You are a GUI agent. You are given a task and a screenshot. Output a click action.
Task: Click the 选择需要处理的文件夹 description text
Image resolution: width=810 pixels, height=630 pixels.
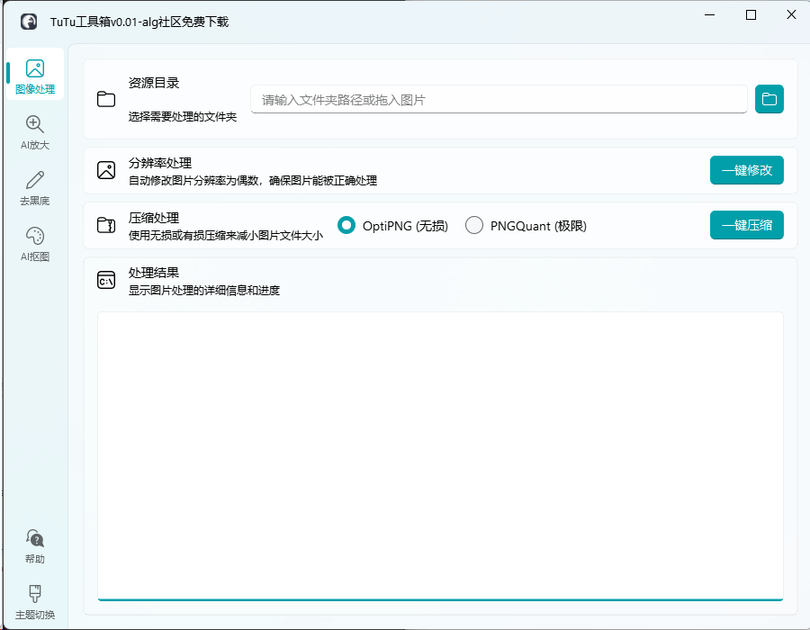[183, 117]
